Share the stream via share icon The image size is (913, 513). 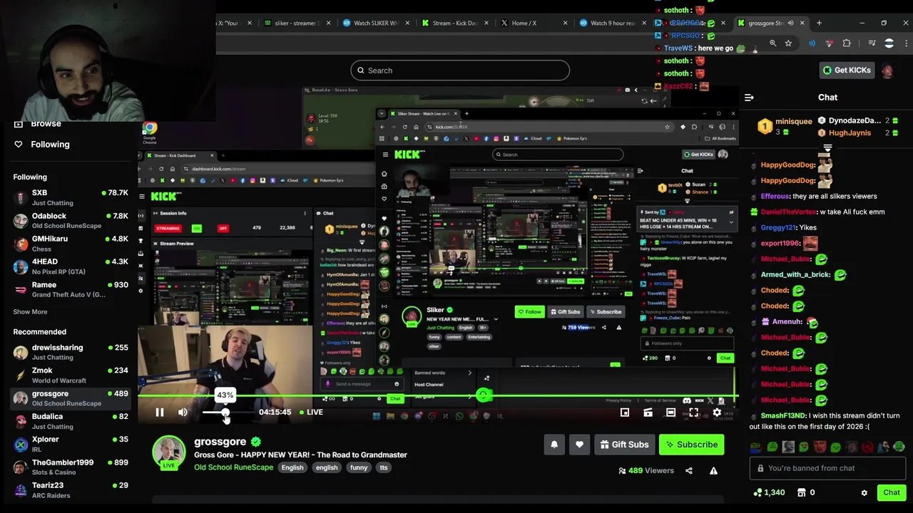click(x=689, y=471)
